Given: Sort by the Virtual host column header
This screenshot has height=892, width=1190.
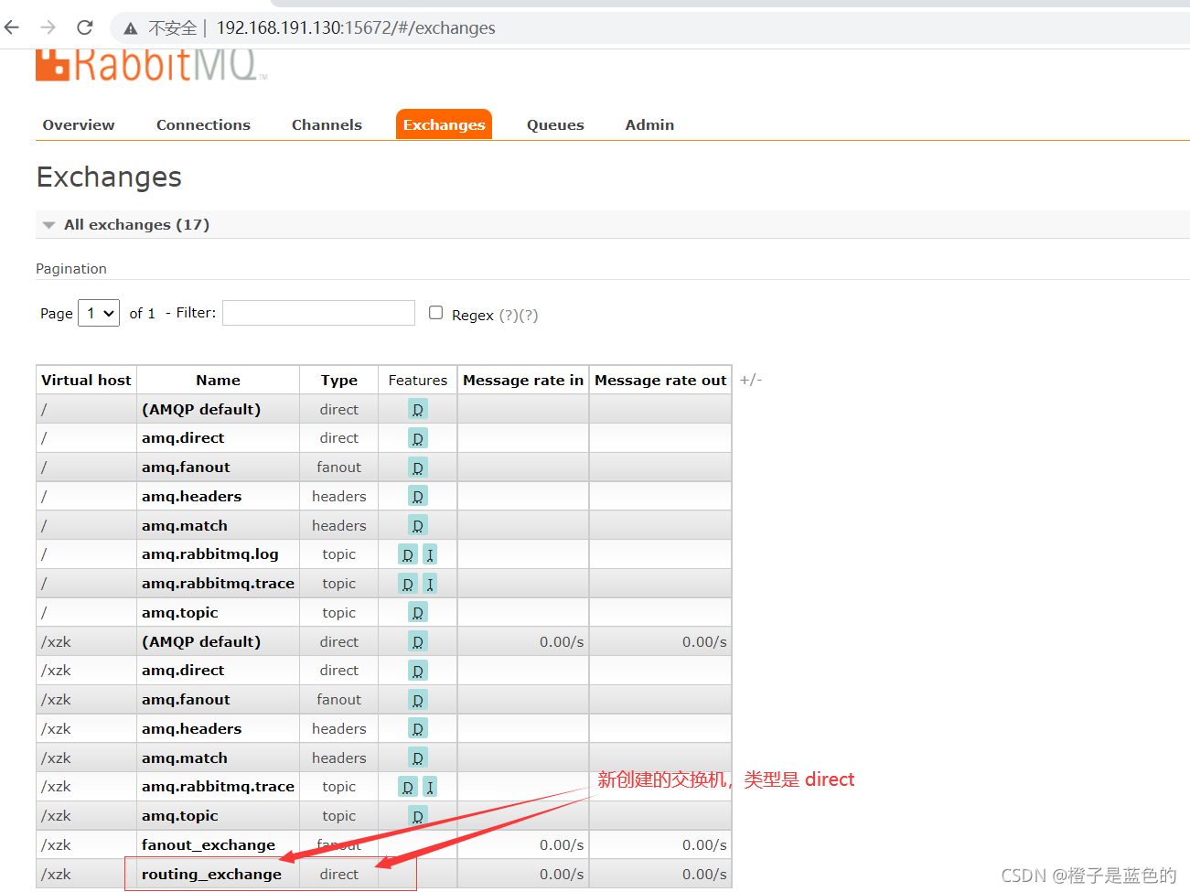Looking at the screenshot, I should click(86, 381).
